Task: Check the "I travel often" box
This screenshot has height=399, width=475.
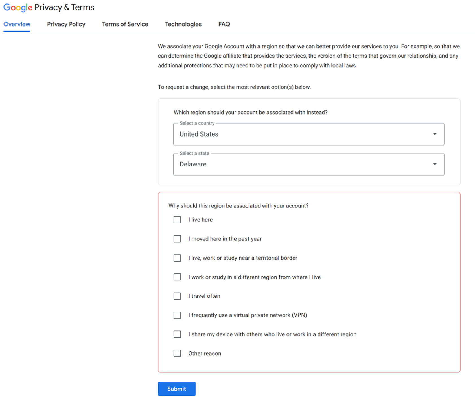Action: tap(177, 296)
